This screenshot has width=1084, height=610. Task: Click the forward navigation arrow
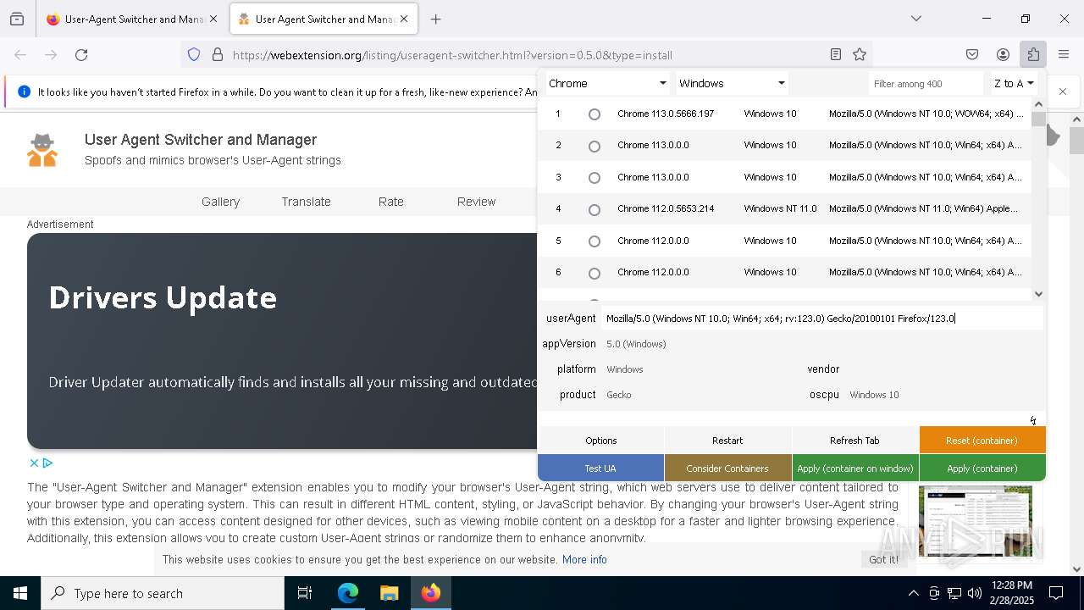[51, 55]
